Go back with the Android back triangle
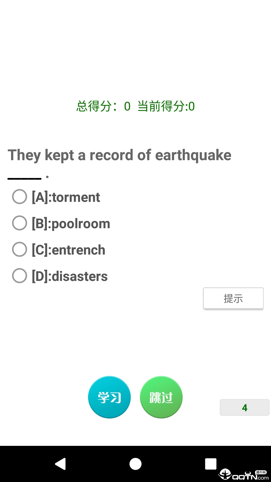The width and height of the screenshot is (271, 482). click(x=60, y=464)
